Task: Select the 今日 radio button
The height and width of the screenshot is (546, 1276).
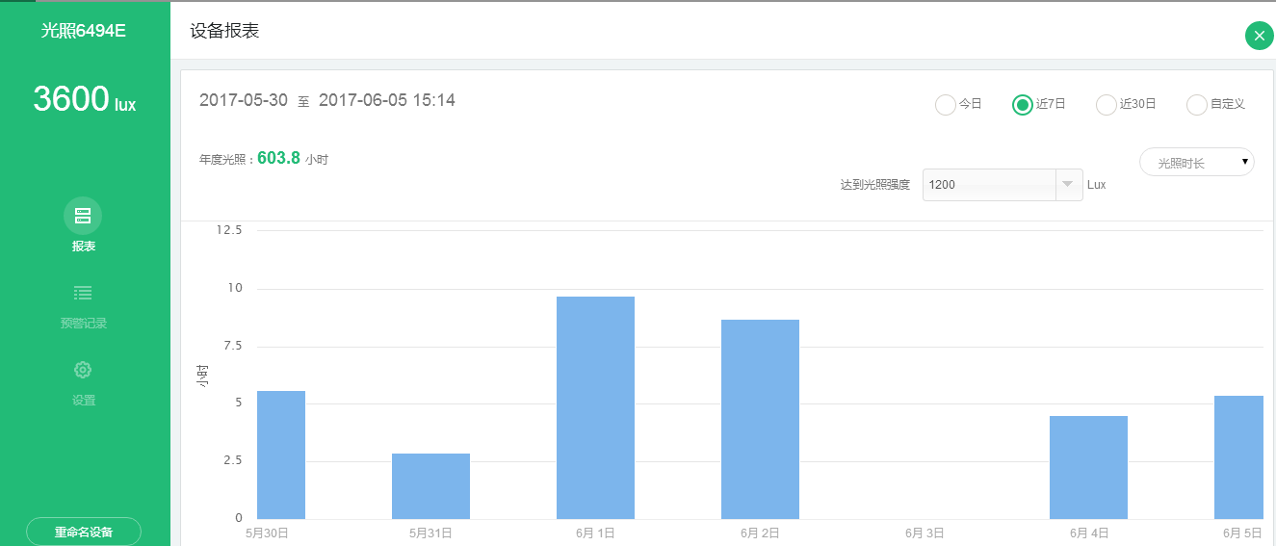Action: 946,105
